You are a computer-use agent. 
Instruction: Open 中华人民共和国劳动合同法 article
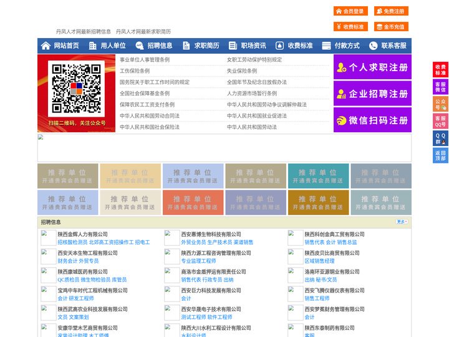(x=150, y=116)
